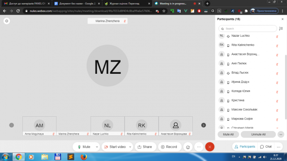Reload the page
The height and width of the screenshot is (161, 287).
[x=18, y=11]
